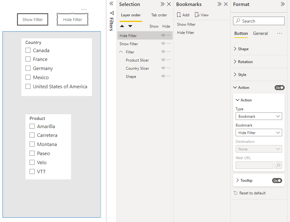This screenshot has width=290, height=222.
Task: Check the Canada checkbox
Action: click(28, 50)
